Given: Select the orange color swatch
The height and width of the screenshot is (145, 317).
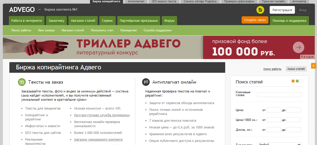Looking at the screenshot, I should coord(293,81).
